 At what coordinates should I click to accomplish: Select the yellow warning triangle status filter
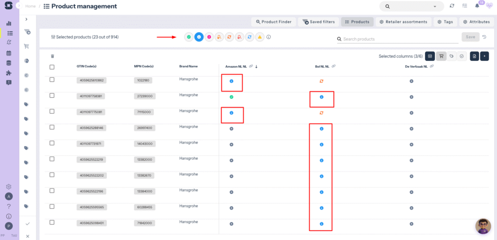tap(260, 37)
